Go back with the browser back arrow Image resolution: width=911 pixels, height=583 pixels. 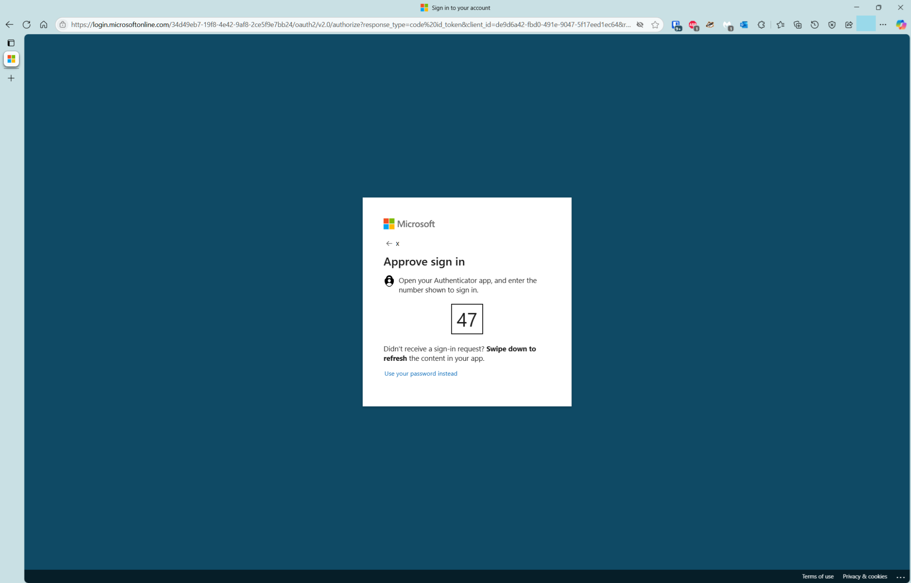coord(9,24)
